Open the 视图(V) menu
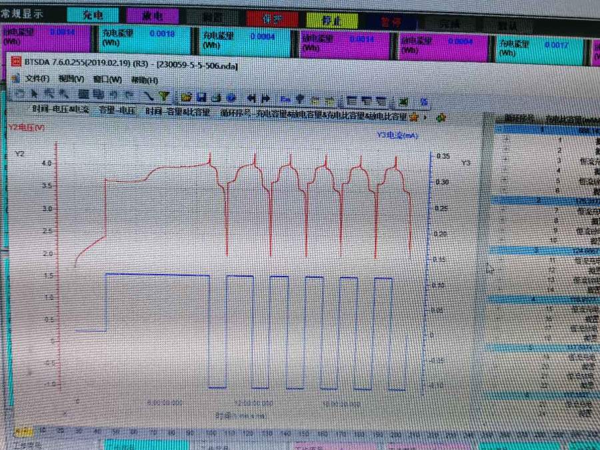 pos(71,79)
